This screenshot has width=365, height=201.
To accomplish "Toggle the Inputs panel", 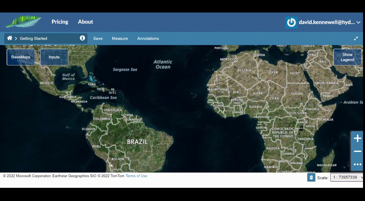I will click(x=54, y=57).
